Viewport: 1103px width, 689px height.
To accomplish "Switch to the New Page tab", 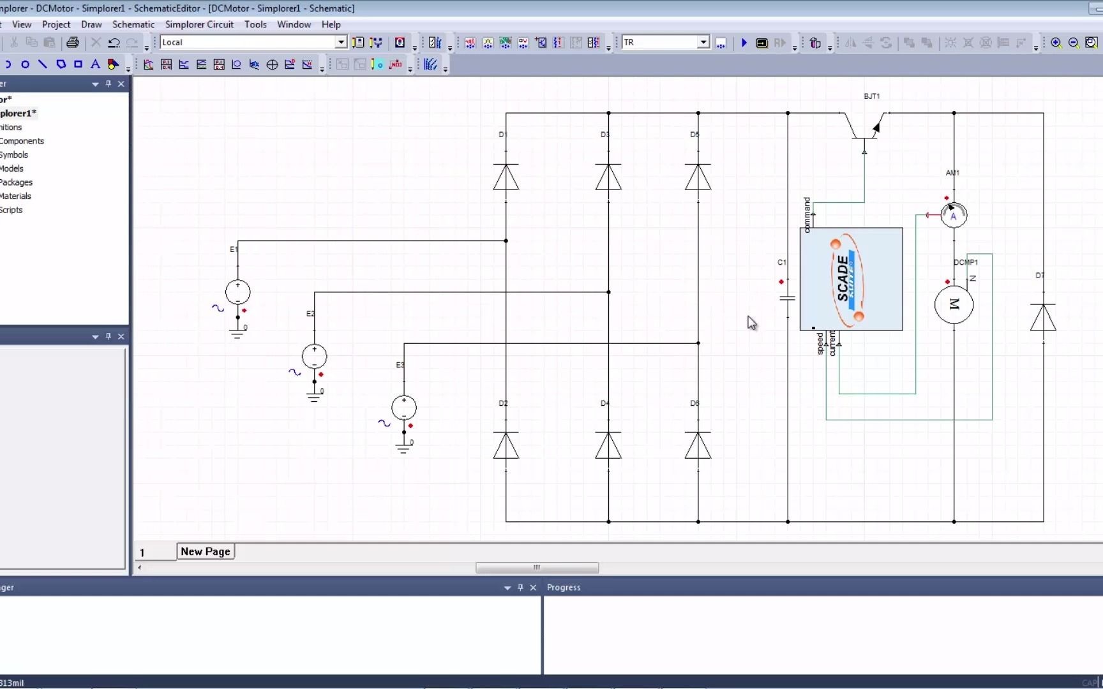I will pos(204,551).
